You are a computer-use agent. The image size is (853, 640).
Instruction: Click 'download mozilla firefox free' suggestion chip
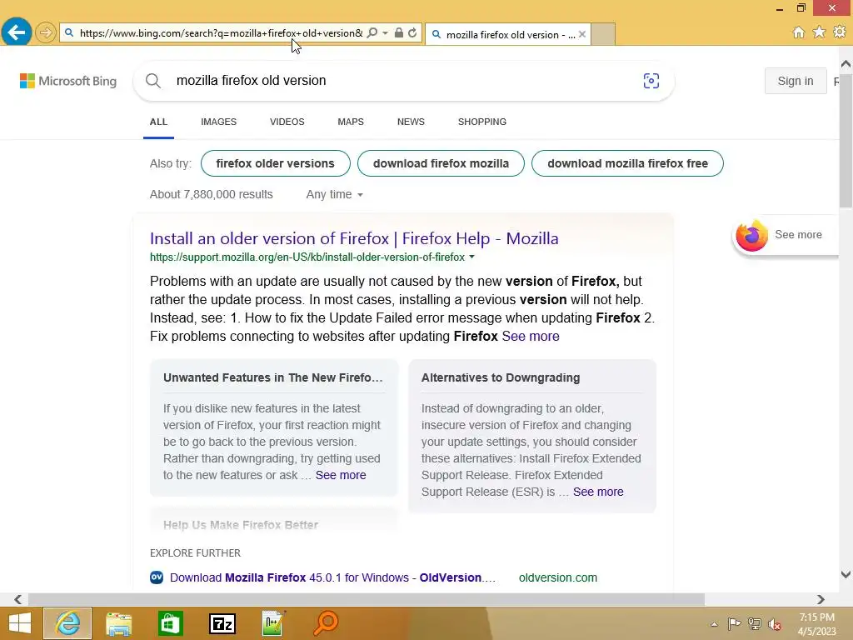(x=627, y=163)
